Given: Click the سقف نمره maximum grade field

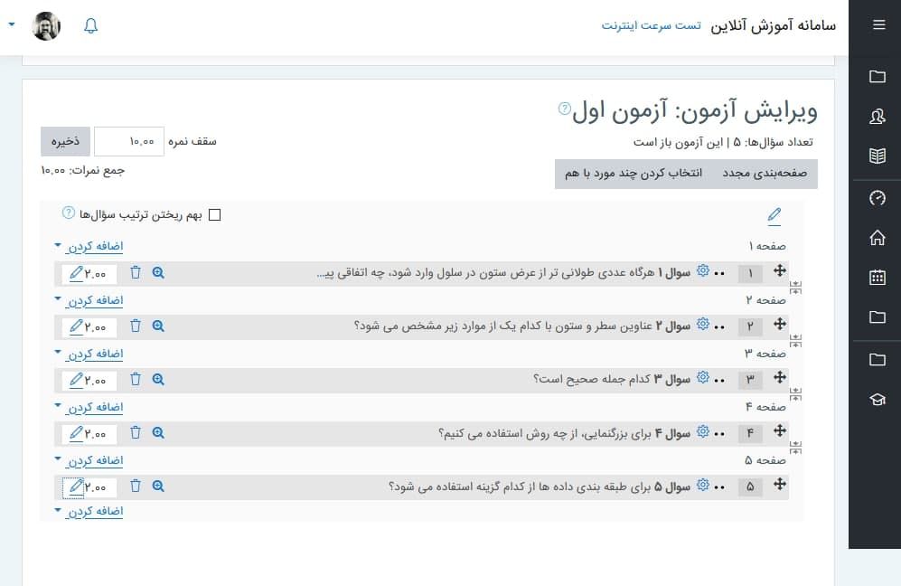Looking at the screenshot, I should 129,141.
